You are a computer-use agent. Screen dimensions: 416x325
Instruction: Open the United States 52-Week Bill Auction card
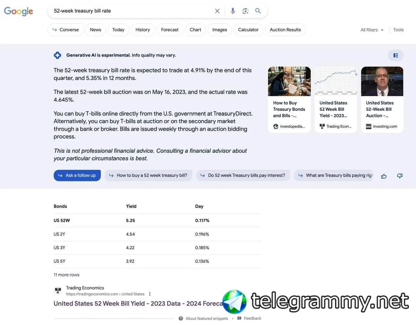point(382,99)
